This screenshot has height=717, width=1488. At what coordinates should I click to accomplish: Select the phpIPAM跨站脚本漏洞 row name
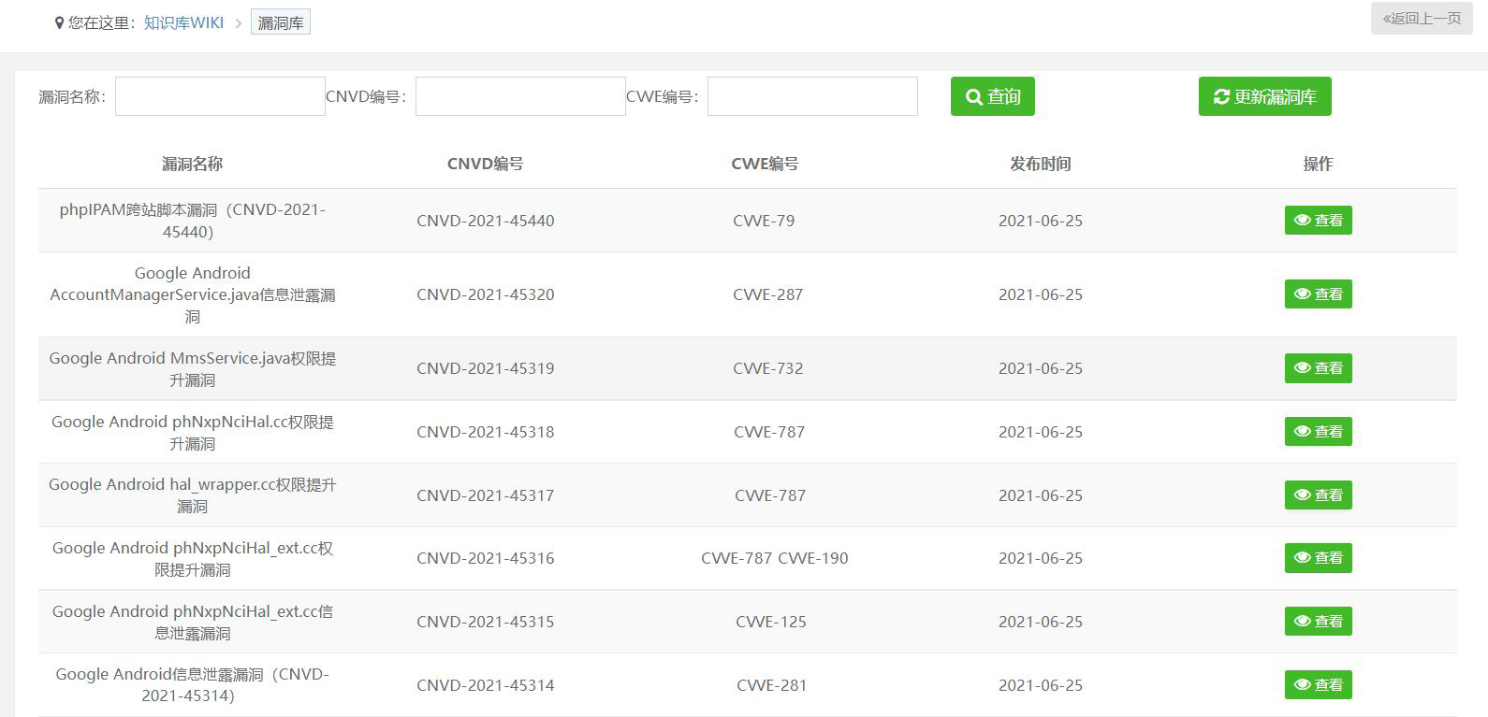[192, 221]
